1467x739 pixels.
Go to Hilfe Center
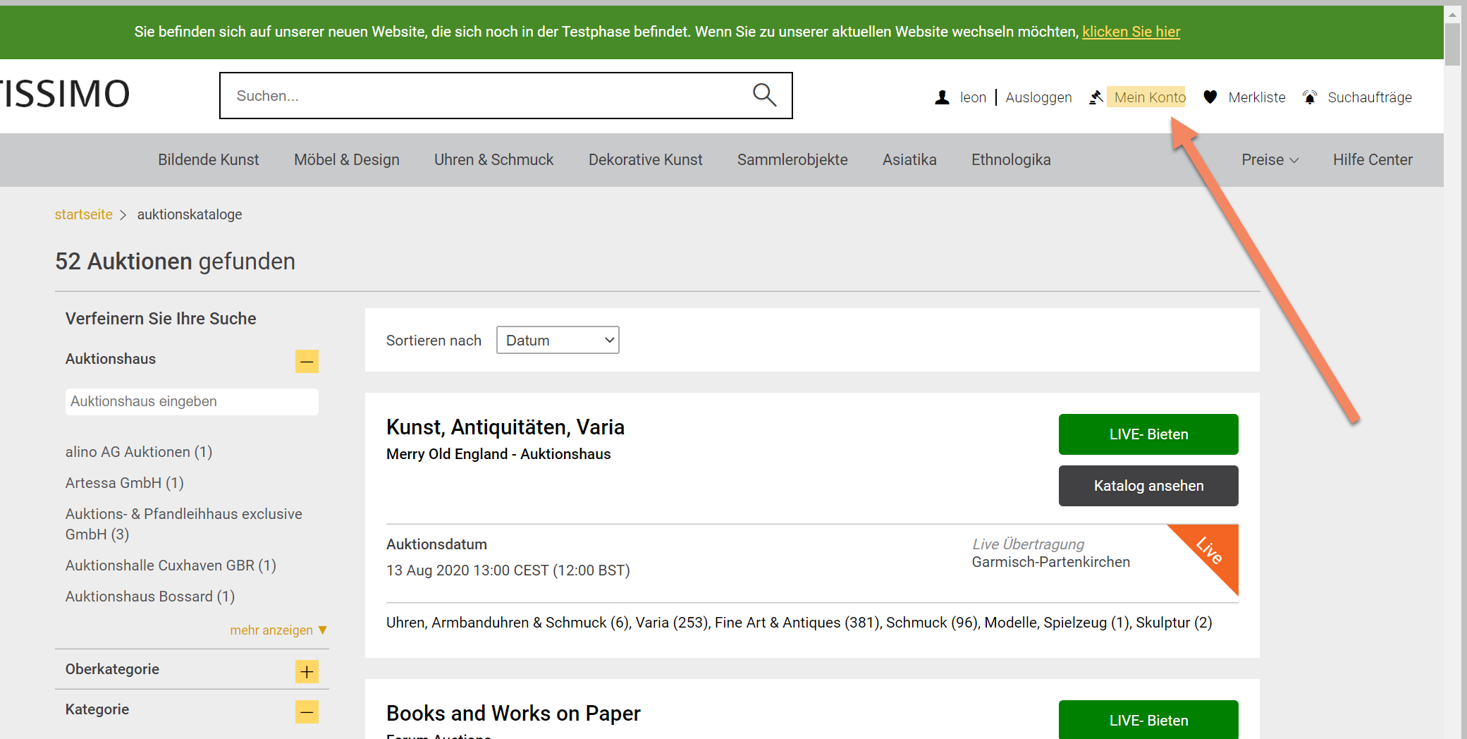click(1373, 160)
